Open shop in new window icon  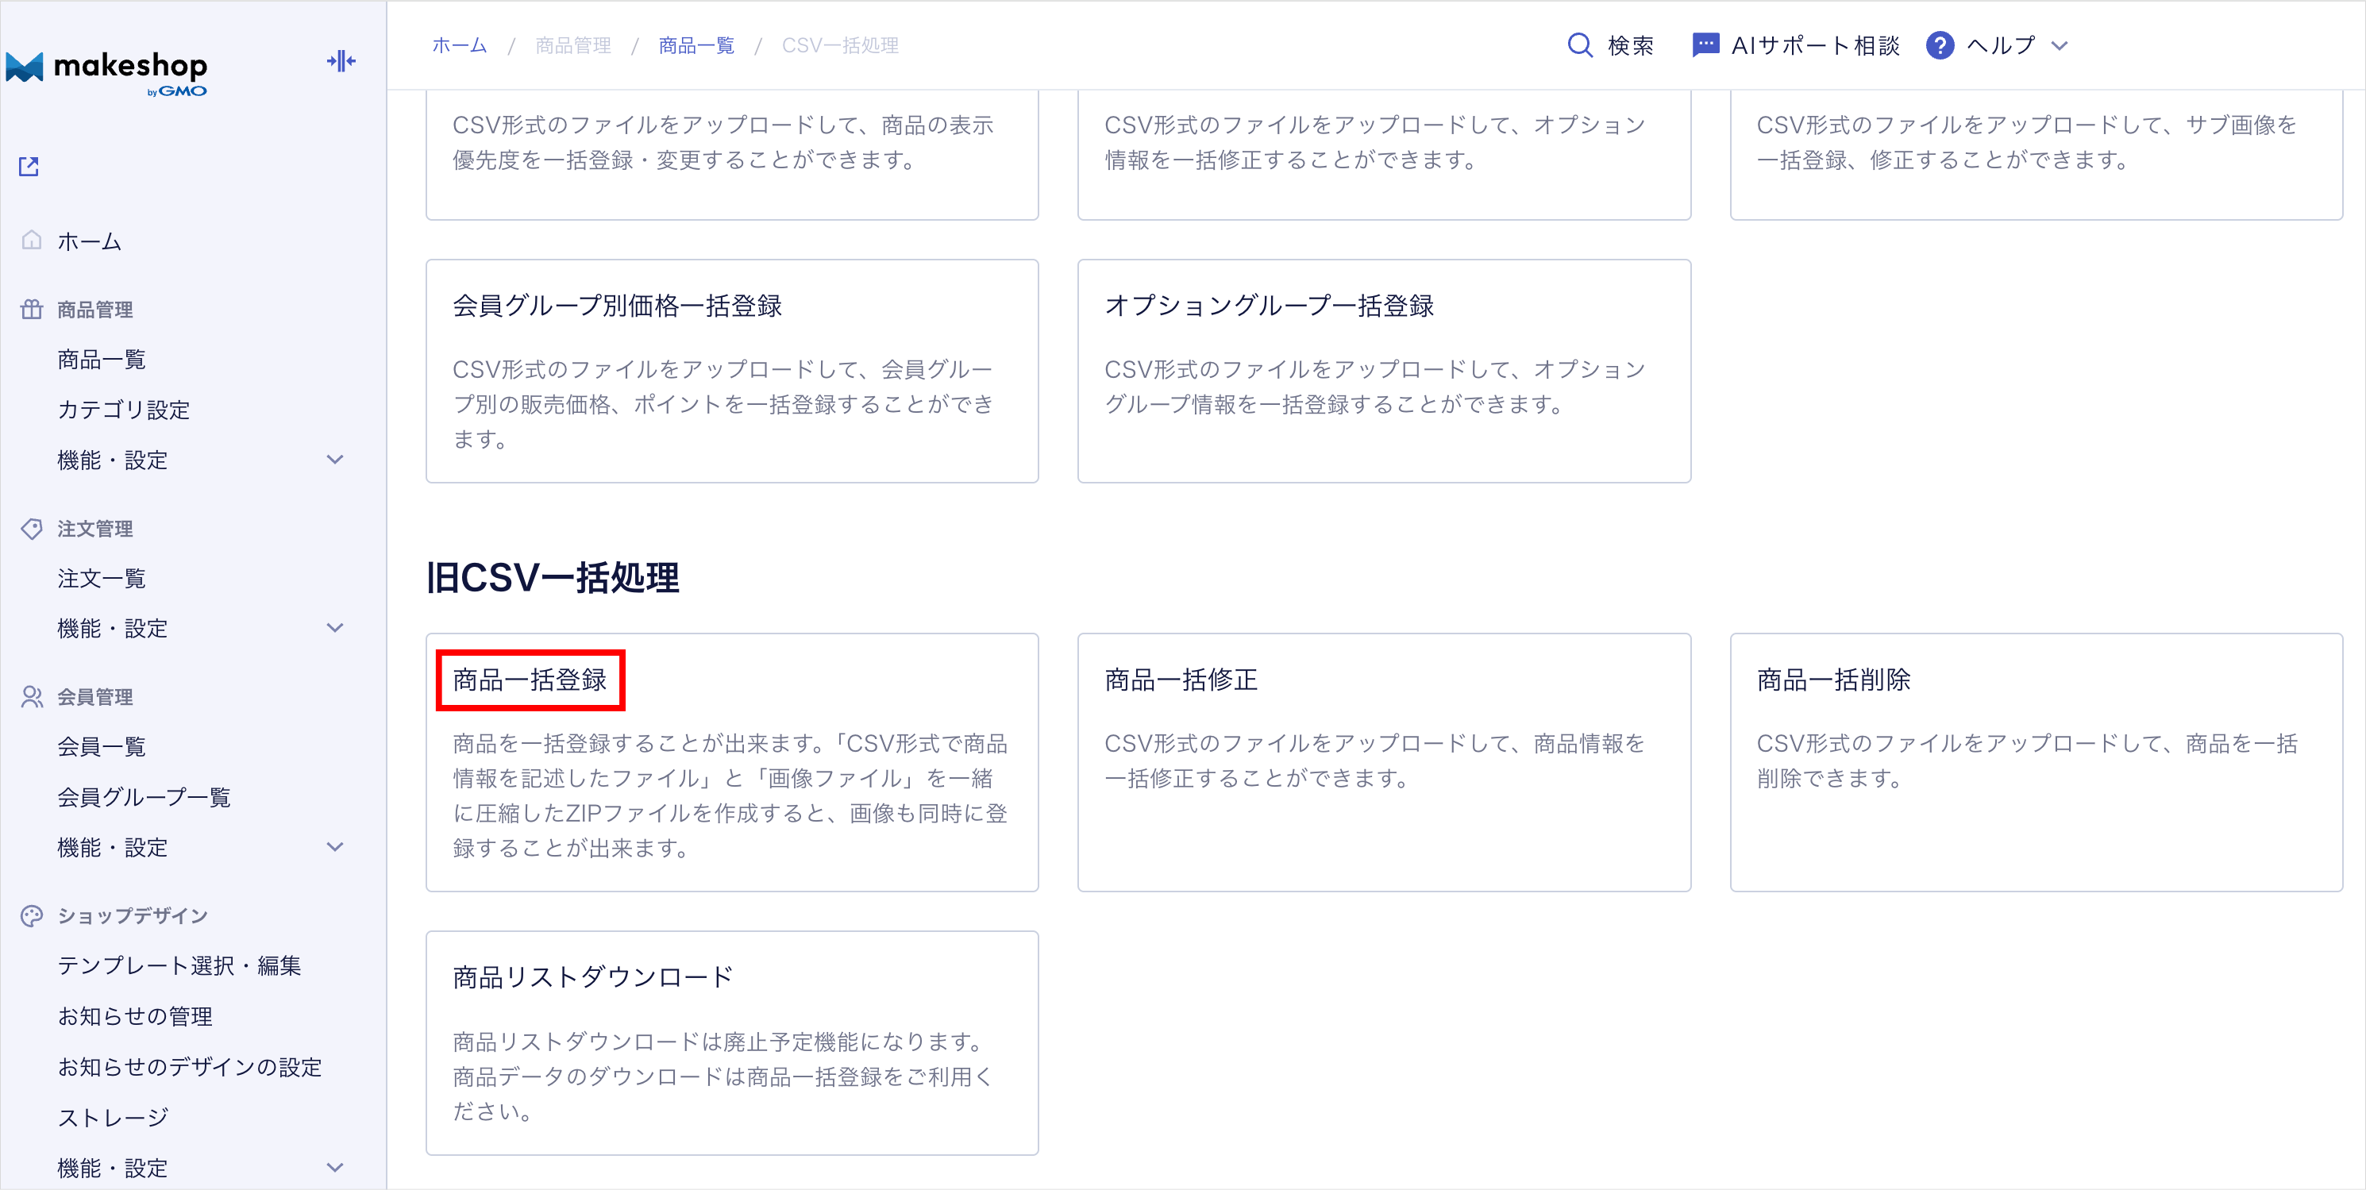pos(29,166)
